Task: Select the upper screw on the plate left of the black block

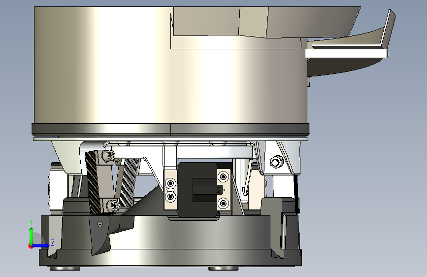Action: tap(171, 183)
